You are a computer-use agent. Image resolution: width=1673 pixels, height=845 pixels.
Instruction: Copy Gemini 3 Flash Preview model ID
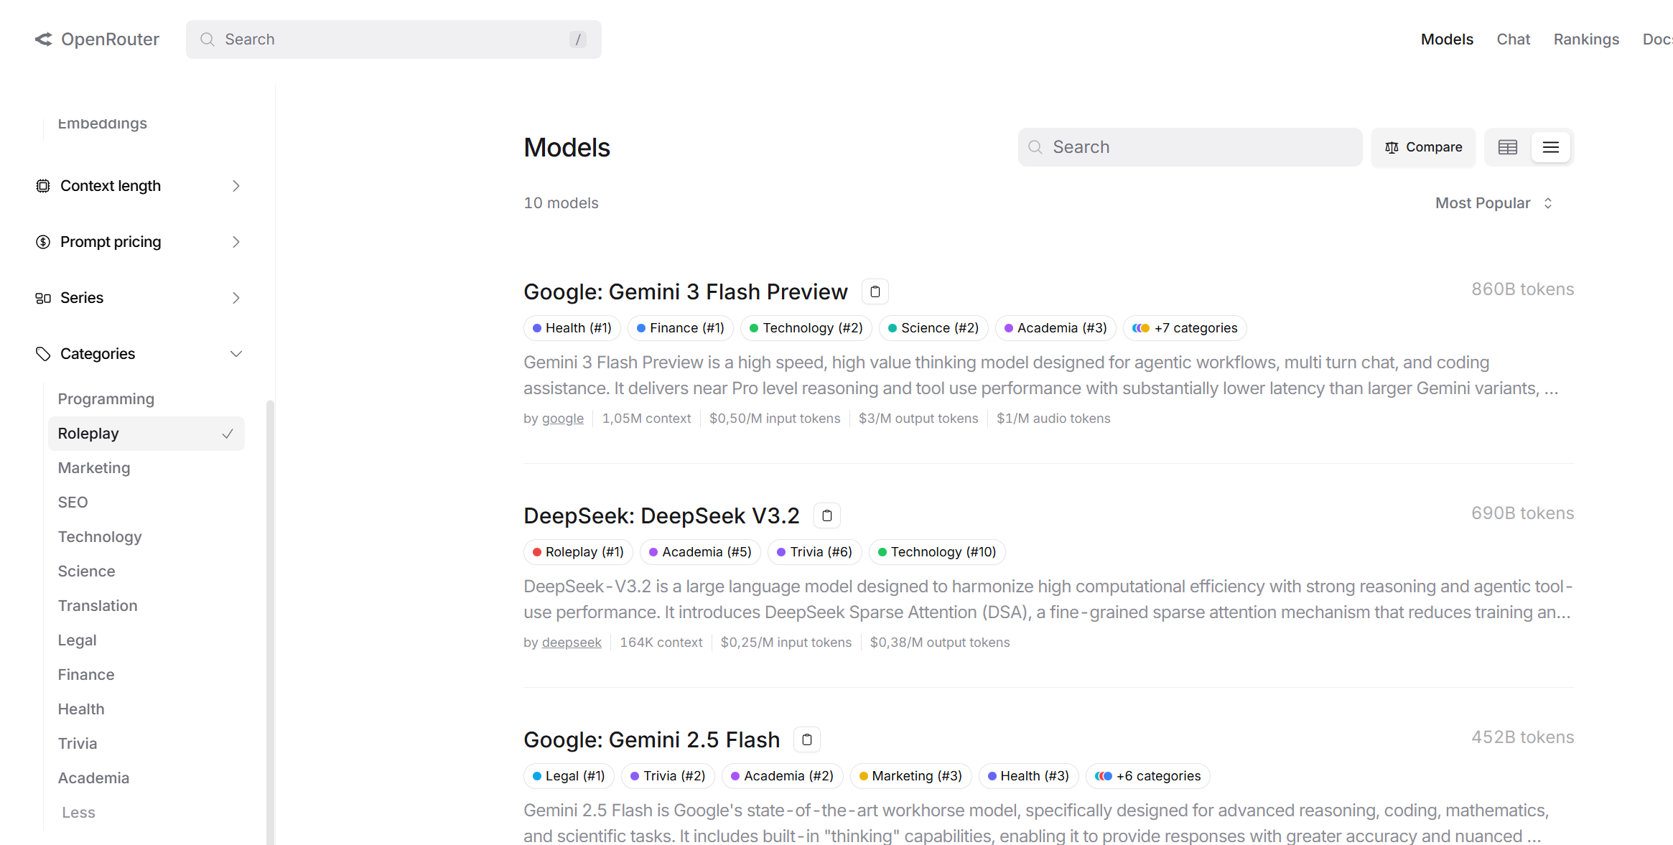click(x=875, y=291)
